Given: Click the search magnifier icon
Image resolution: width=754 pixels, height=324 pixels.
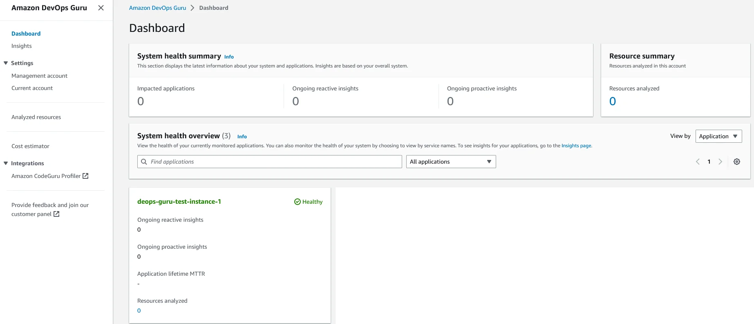Looking at the screenshot, I should 144,162.
